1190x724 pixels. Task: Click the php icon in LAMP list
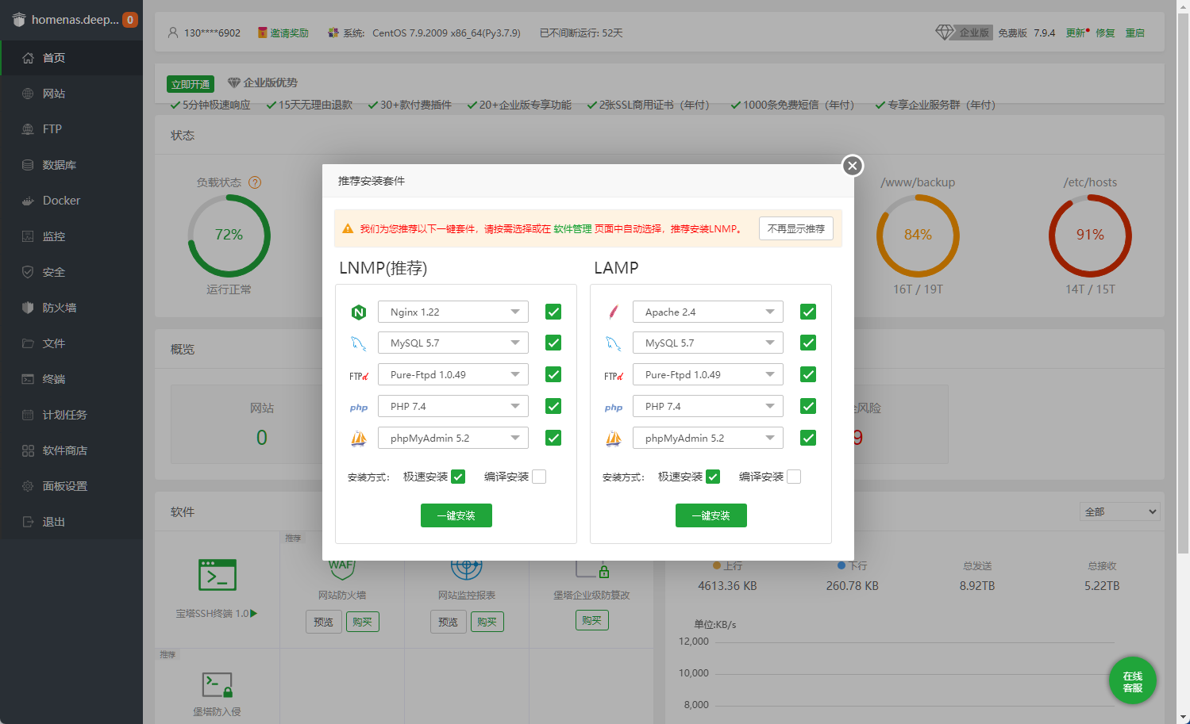coord(614,408)
